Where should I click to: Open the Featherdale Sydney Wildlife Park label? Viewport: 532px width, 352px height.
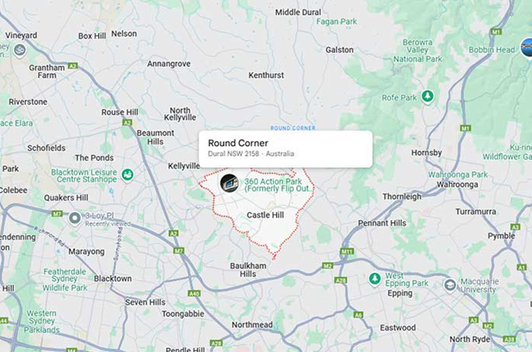point(65,280)
